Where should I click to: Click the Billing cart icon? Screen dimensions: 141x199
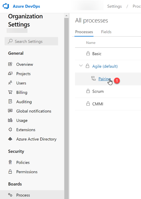10,92
